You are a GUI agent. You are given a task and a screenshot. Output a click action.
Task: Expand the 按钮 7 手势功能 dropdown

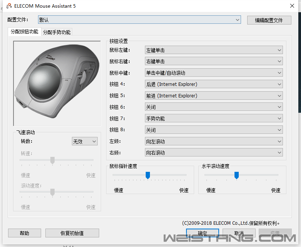point(214,119)
